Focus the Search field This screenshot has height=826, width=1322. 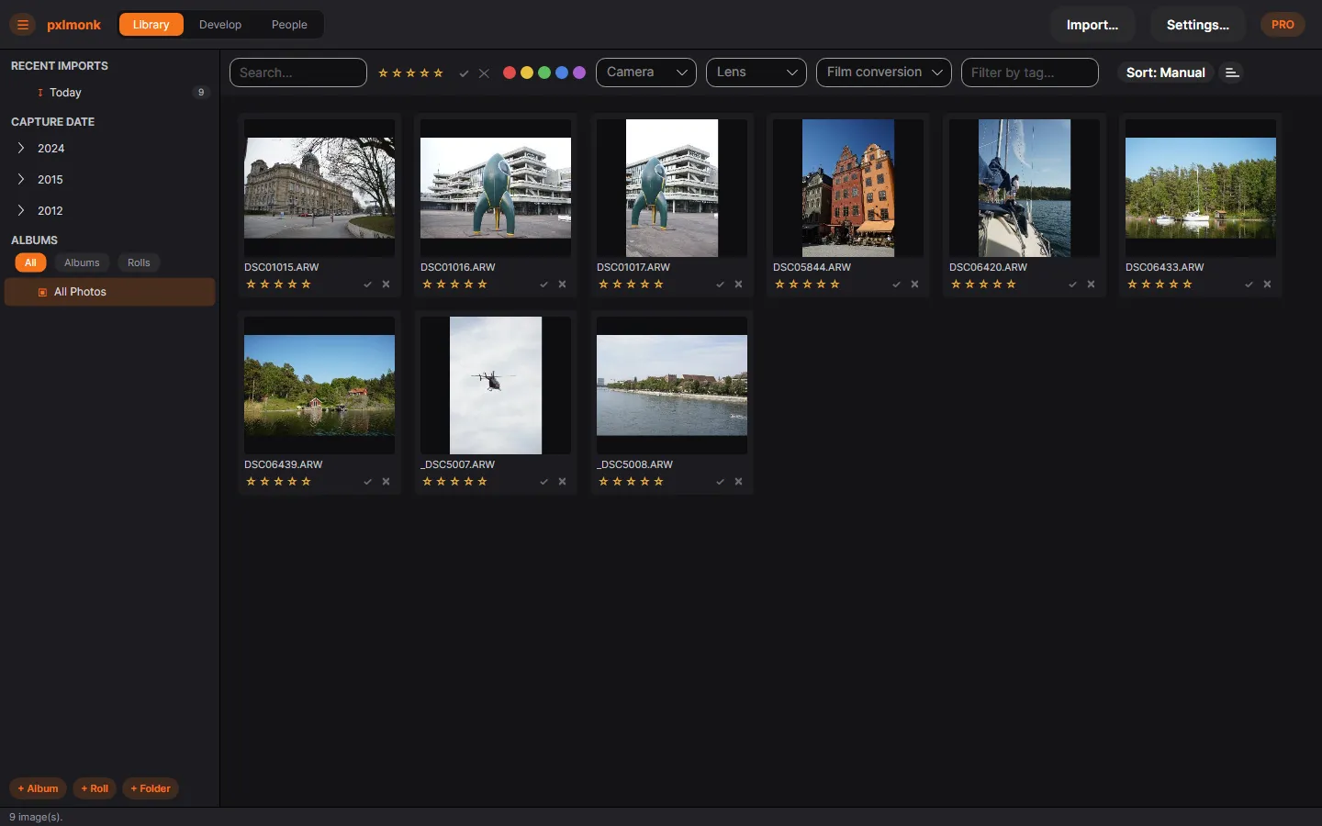click(x=298, y=73)
